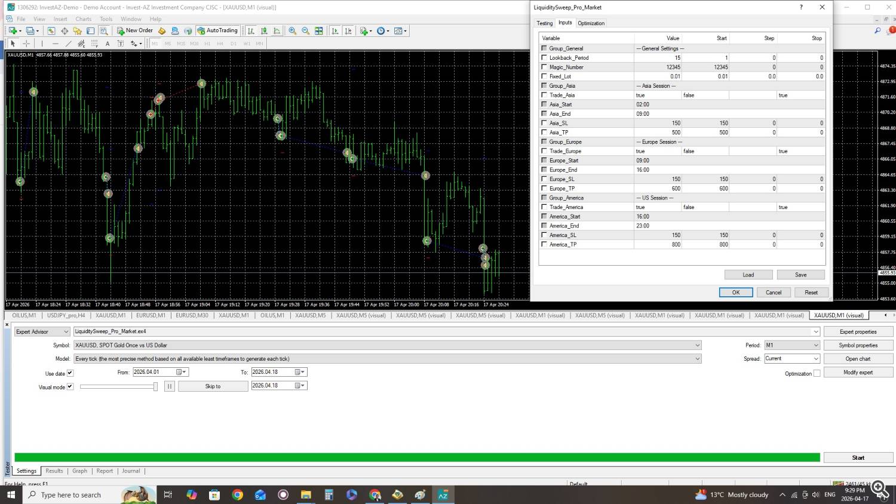Image resolution: width=896 pixels, height=504 pixels.
Task: Open the Data Window crosshair icon
Action: pos(65,30)
